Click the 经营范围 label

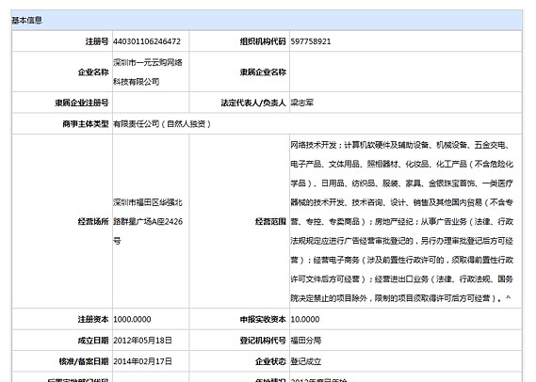(x=270, y=221)
